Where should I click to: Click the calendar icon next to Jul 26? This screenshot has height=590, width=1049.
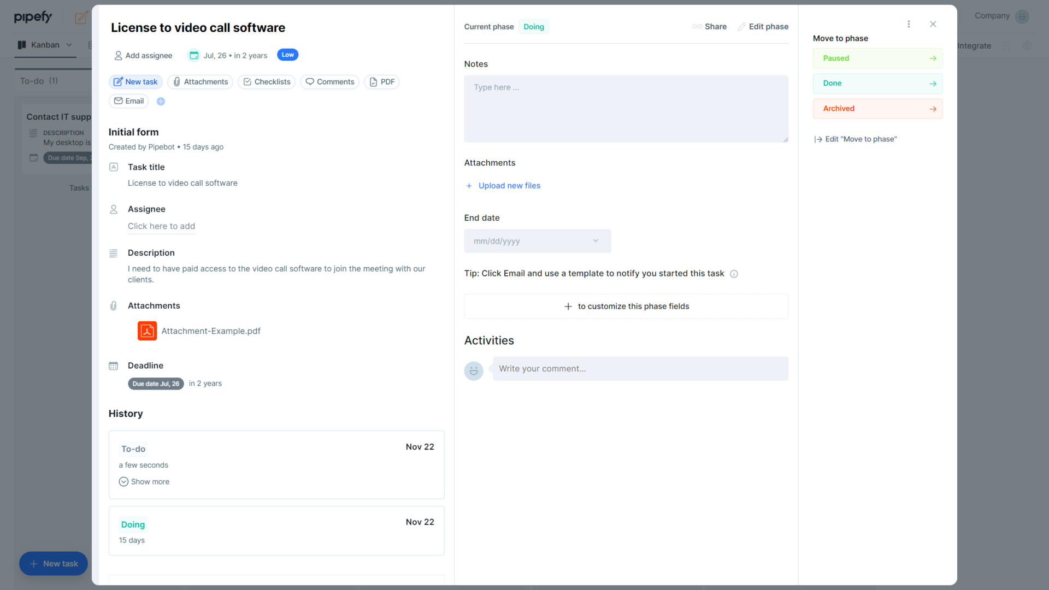(x=194, y=55)
